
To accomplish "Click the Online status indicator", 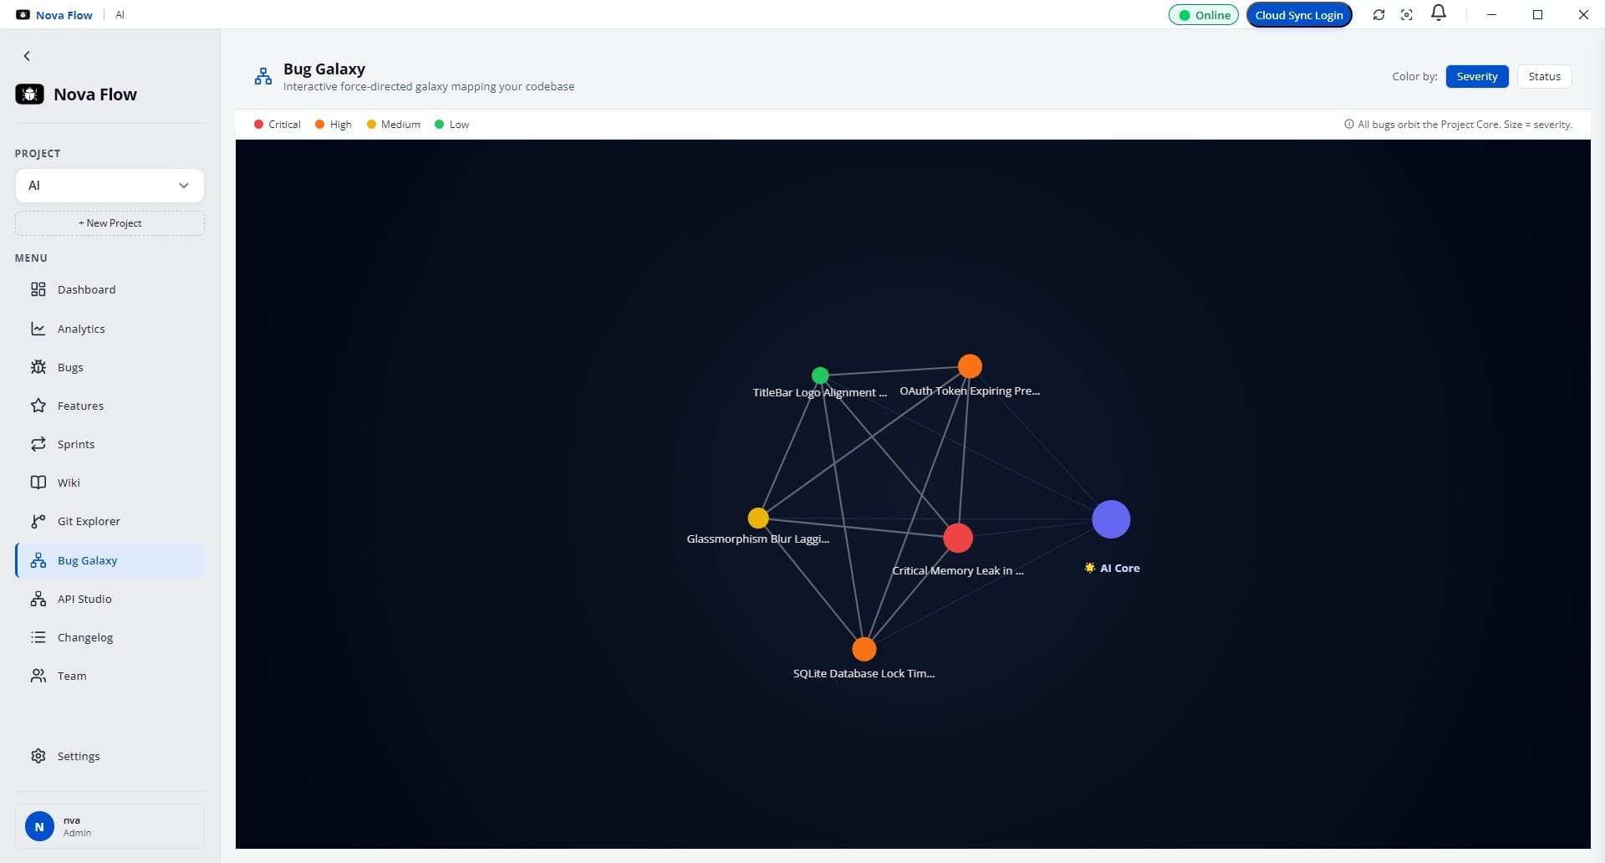I will (1204, 15).
